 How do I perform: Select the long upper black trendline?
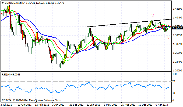[x=129, y=23]
